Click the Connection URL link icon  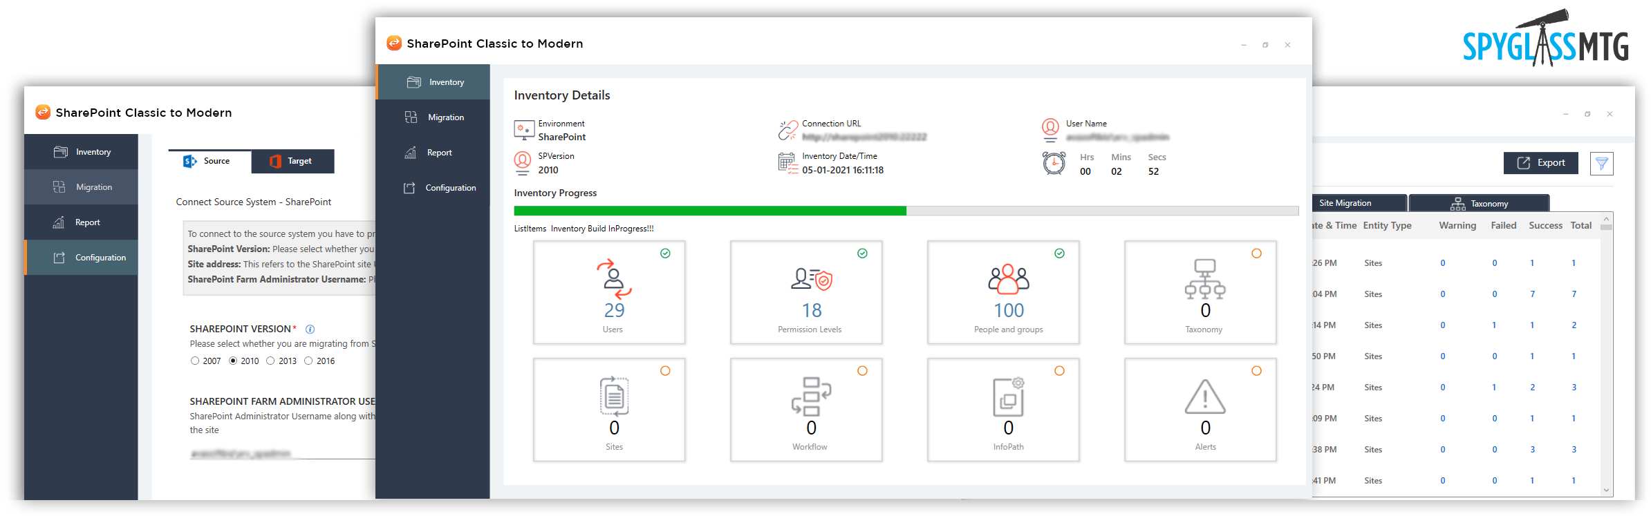(788, 130)
